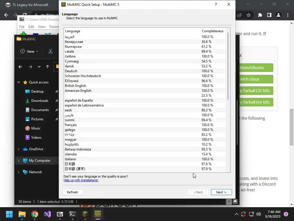
Task: Select Cymraeg language row
Action: click(x=145, y=61)
